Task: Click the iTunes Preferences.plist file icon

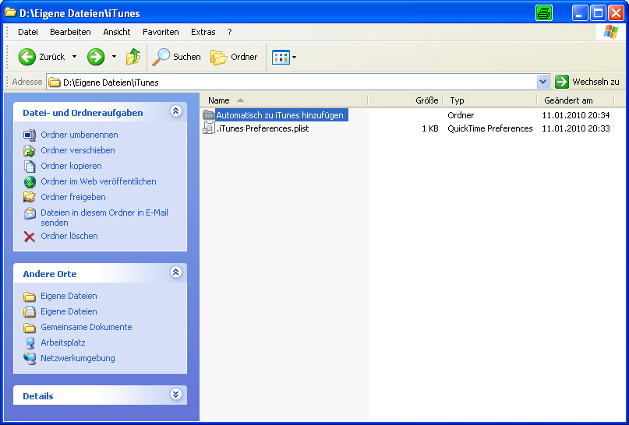Action: pyautogui.click(x=209, y=128)
